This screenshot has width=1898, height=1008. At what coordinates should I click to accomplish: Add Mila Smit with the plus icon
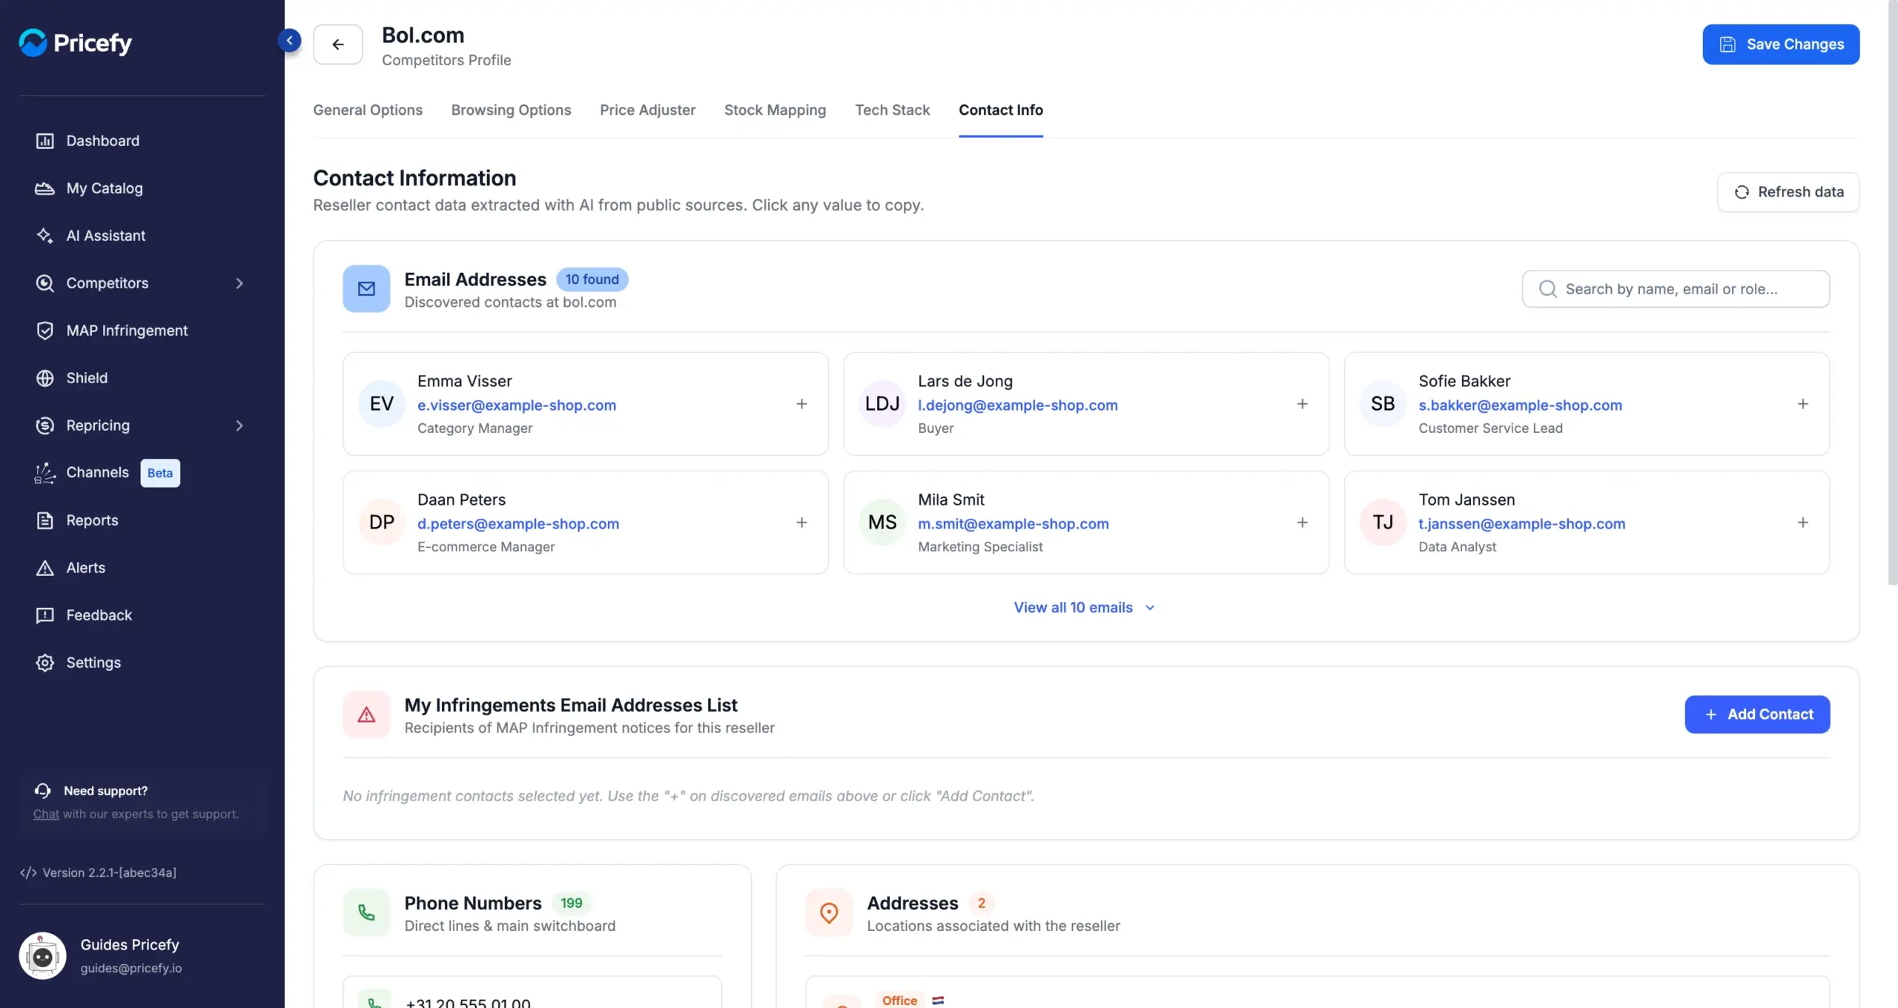(1302, 523)
